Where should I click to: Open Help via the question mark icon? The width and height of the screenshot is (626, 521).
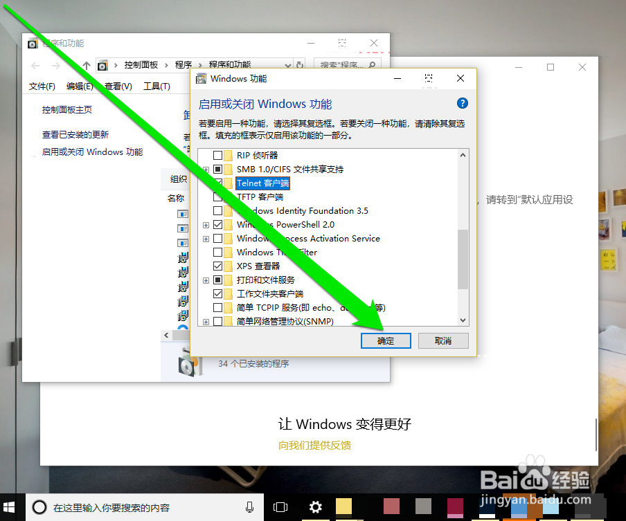point(461,102)
